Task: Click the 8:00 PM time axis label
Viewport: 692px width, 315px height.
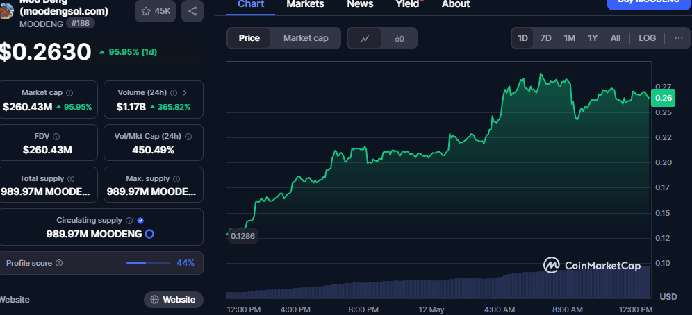Action: (x=363, y=309)
